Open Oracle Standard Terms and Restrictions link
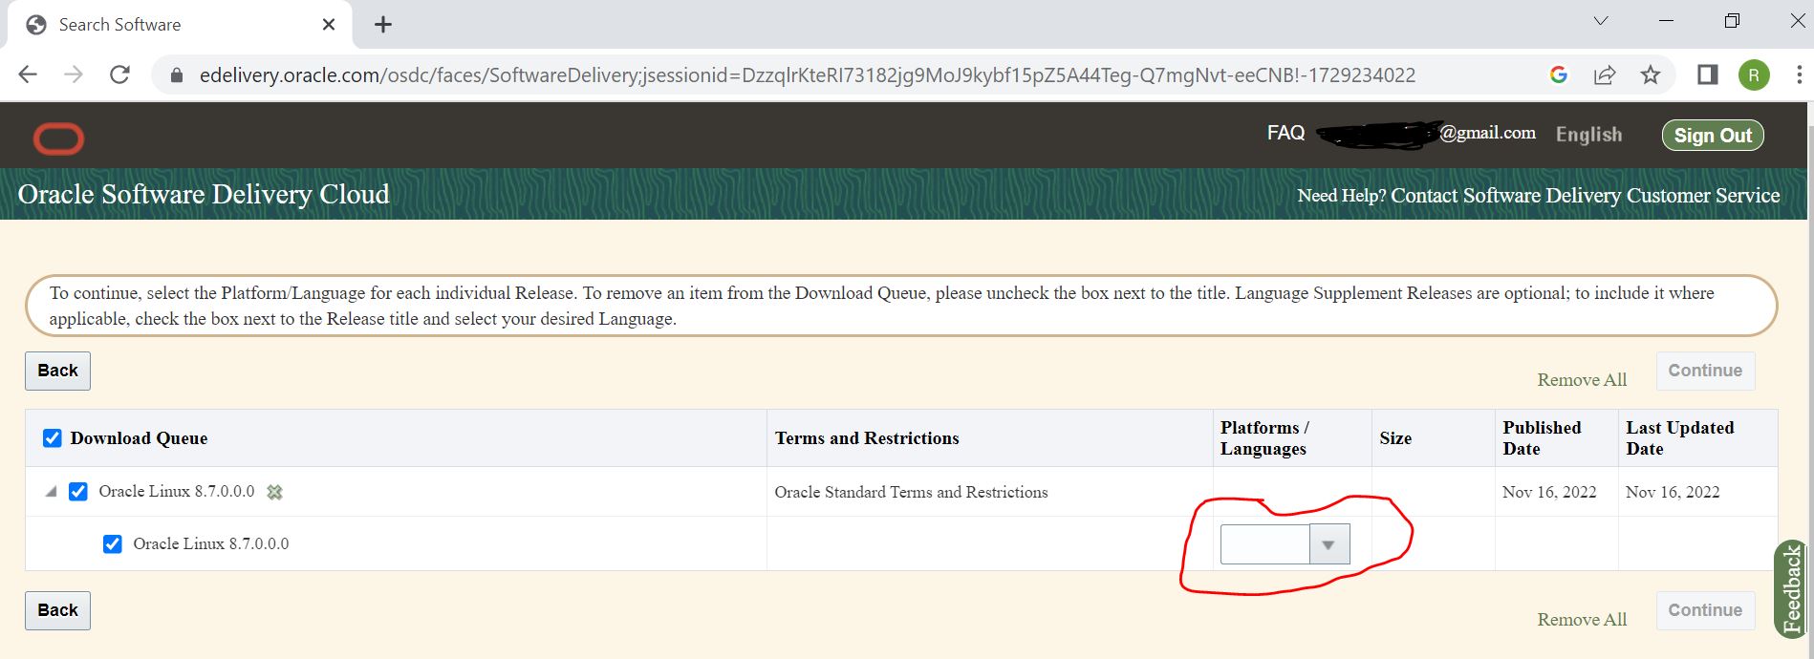The height and width of the screenshot is (659, 1814). pos(911,492)
